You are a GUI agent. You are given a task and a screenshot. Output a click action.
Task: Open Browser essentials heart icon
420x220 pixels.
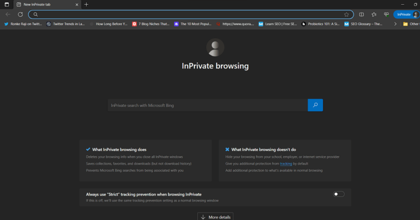[x=386, y=15]
